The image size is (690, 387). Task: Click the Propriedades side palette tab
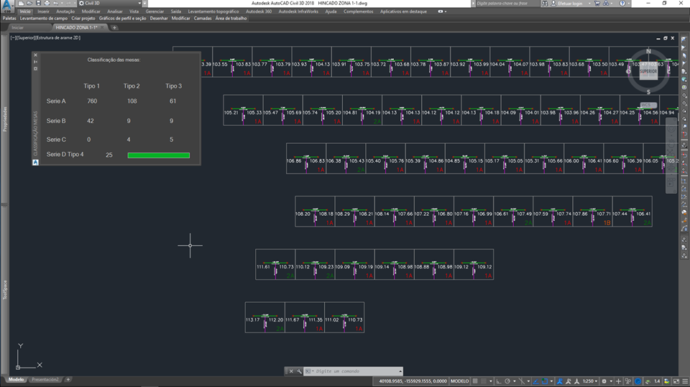pos(5,119)
